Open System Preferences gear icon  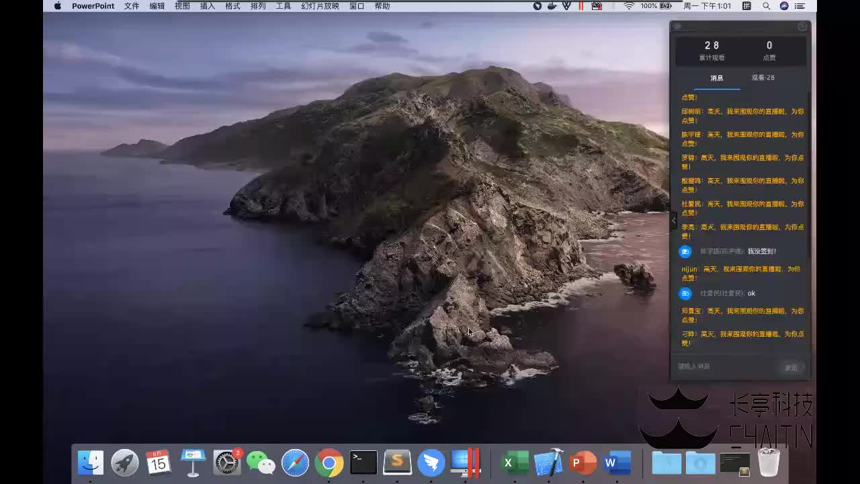coord(227,462)
